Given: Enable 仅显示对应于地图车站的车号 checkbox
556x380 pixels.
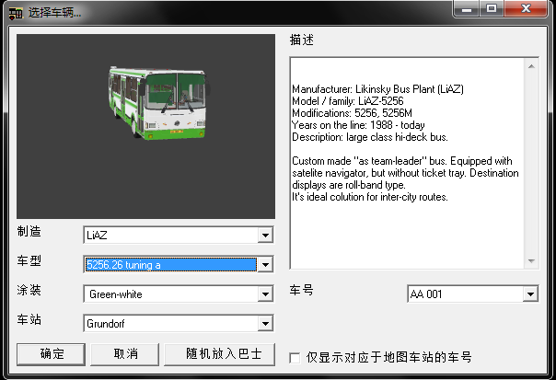Looking at the screenshot, I should click(295, 358).
